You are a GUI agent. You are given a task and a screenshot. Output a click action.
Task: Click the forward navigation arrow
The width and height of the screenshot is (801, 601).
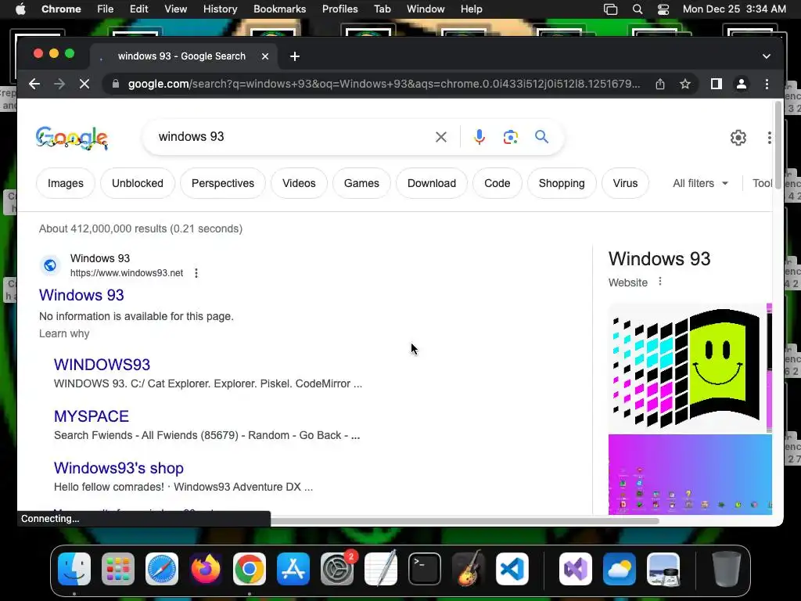coord(59,84)
